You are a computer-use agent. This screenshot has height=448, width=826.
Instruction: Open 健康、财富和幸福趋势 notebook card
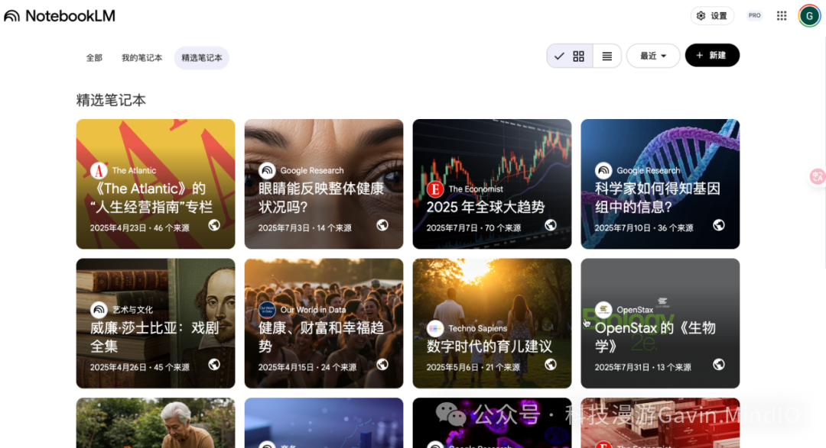pyautogui.click(x=324, y=324)
